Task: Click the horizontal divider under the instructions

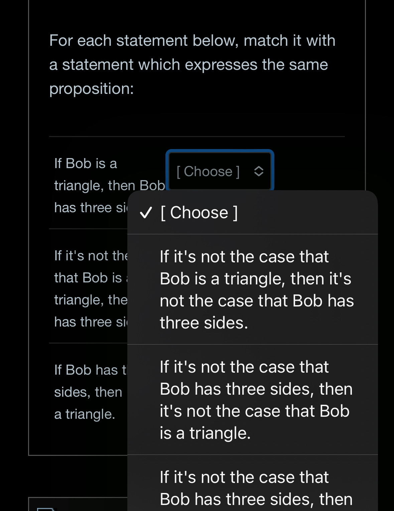Action: pyautogui.click(x=196, y=137)
